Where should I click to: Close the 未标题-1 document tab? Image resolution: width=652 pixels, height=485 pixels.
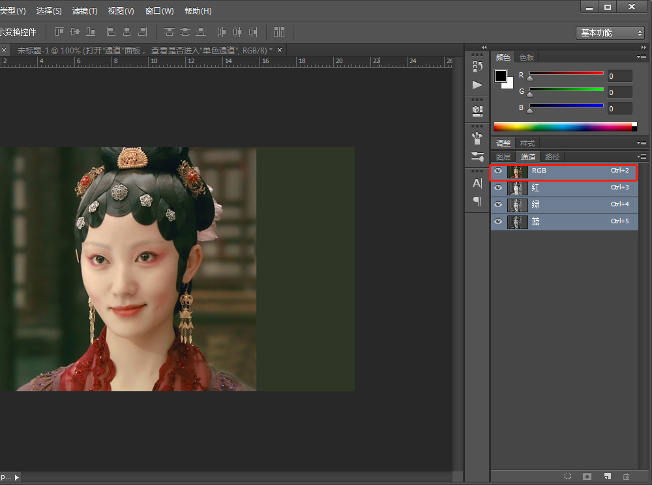[x=280, y=50]
